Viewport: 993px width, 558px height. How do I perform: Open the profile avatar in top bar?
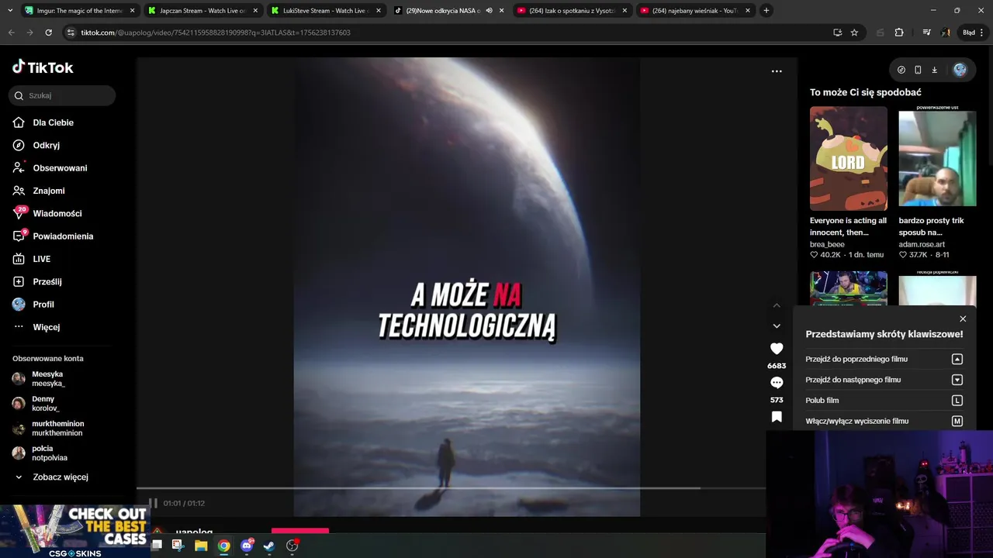(x=960, y=70)
